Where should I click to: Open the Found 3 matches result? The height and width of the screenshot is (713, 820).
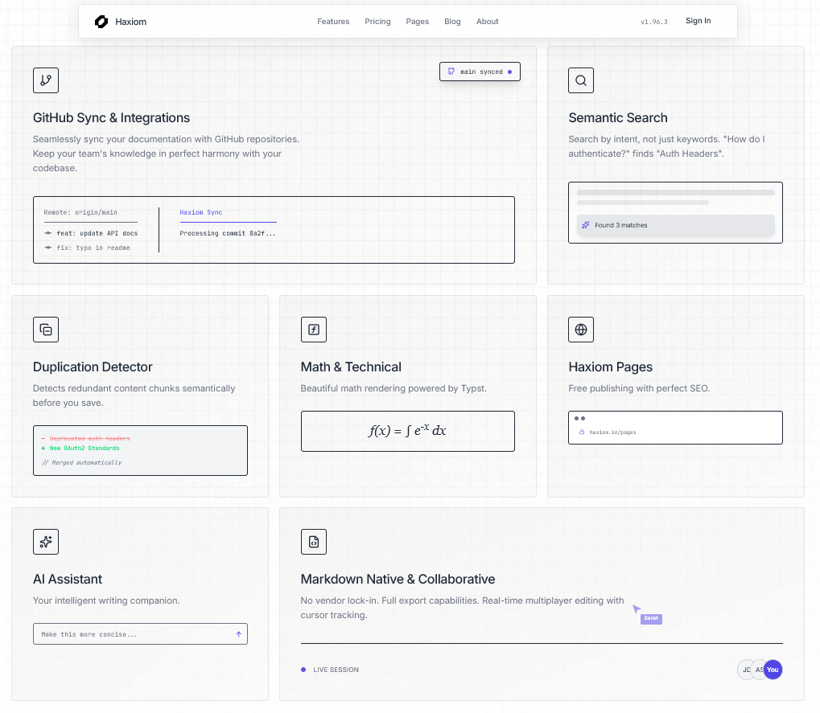tap(676, 225)
